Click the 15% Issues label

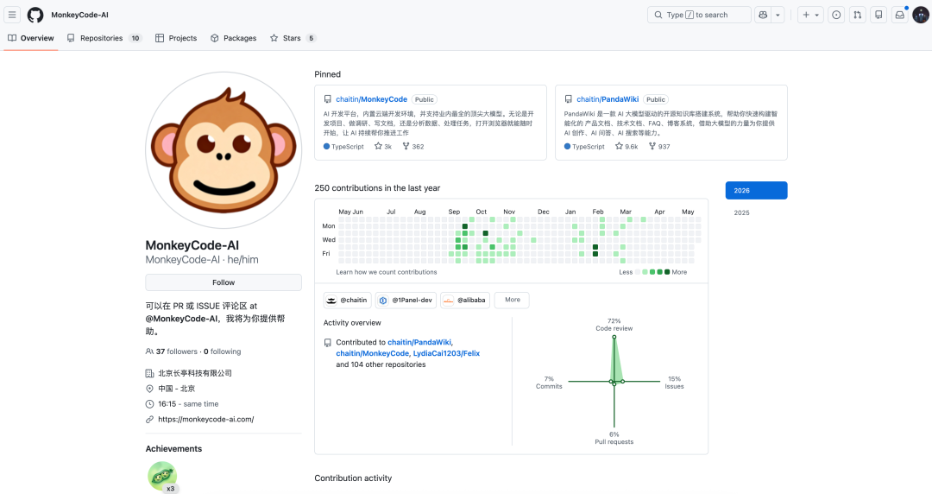tap(674, 383)
